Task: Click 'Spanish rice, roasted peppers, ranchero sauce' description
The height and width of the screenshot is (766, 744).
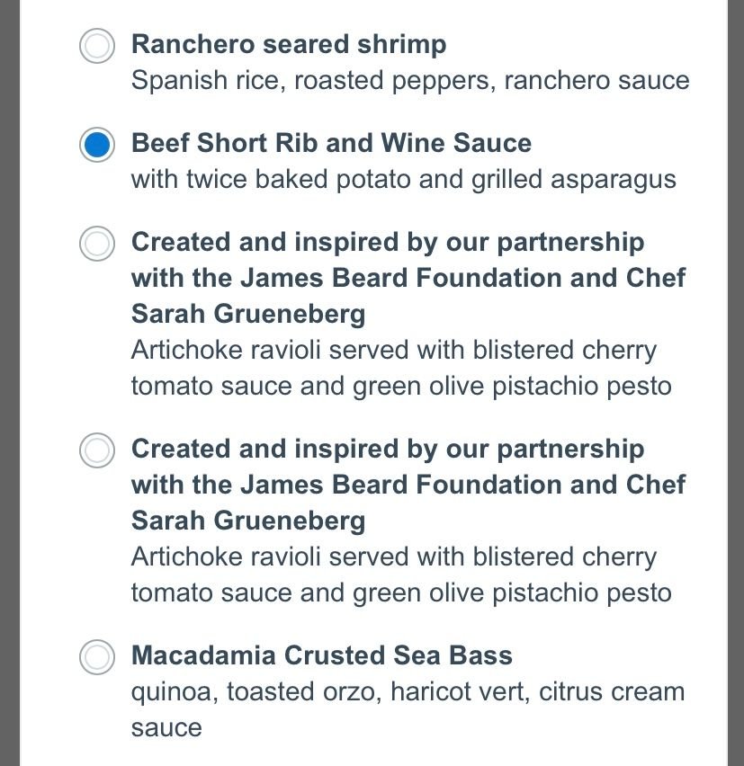Action: [410, 81]
